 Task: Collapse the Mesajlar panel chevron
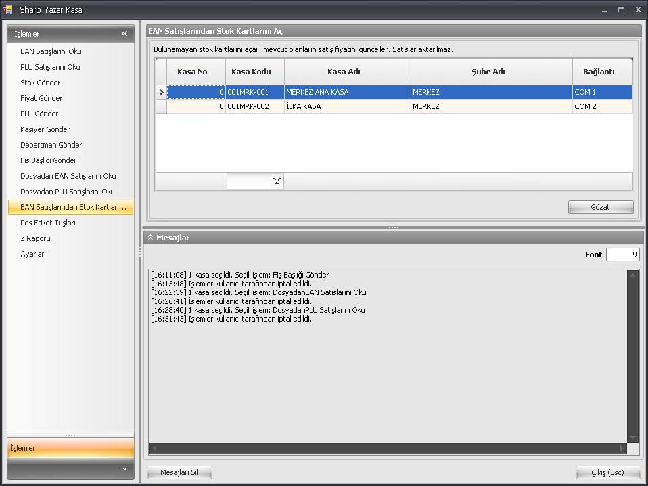(150, 238)
